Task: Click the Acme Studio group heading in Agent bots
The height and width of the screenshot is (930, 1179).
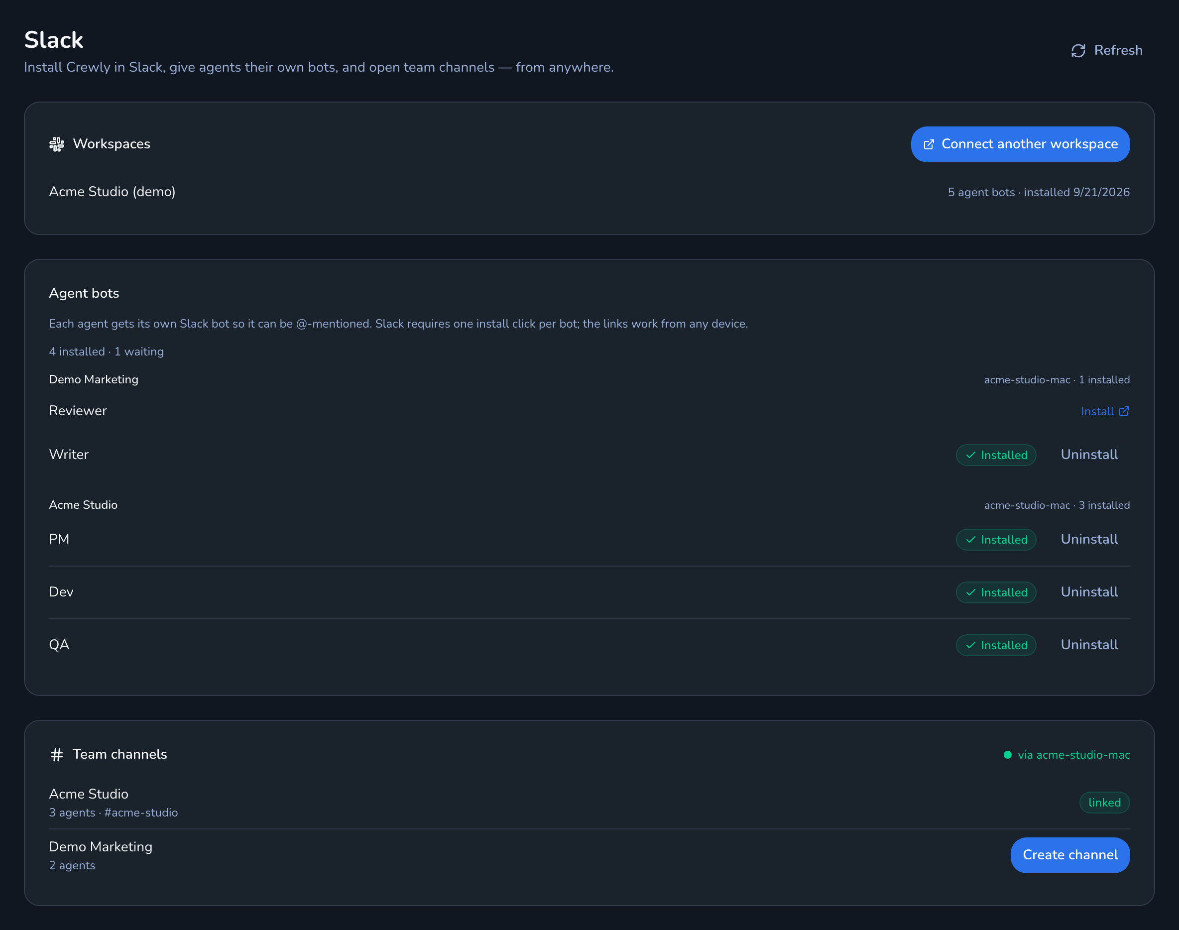Action: coord(83,505)
